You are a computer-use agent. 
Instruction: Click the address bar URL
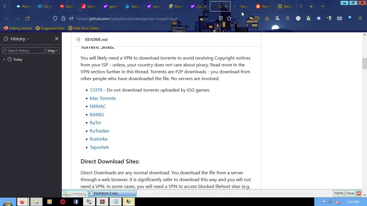point(127,19)
